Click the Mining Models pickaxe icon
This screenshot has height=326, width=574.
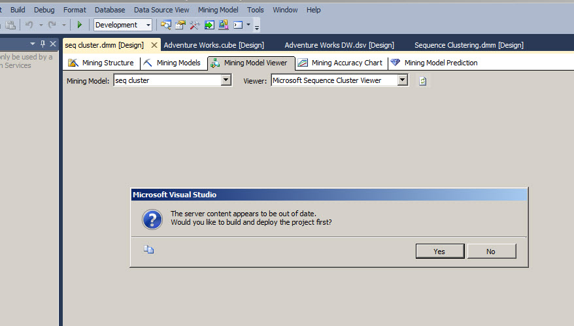pos(148,63)
